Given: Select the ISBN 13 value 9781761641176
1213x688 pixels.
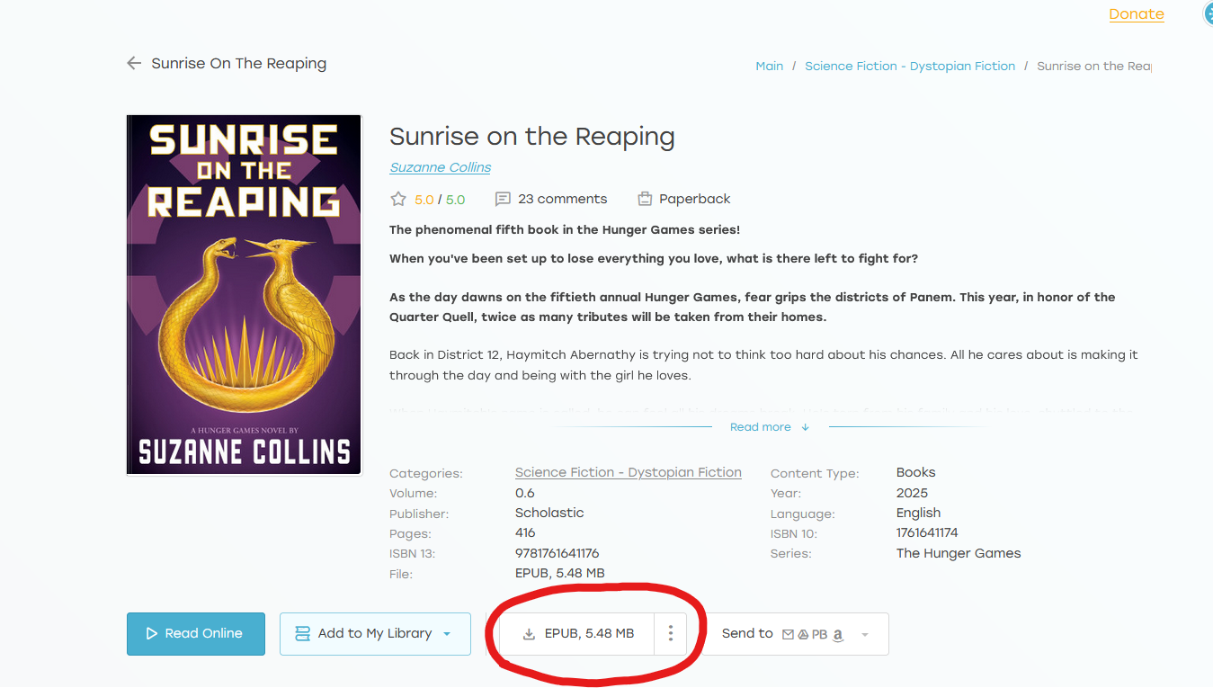Looking at the screenshot, I should [x=557, y=553].
